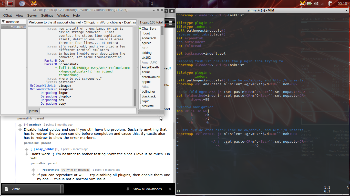Downvote robertmeta's comment
350x196 pixels.
click(33, 175)
